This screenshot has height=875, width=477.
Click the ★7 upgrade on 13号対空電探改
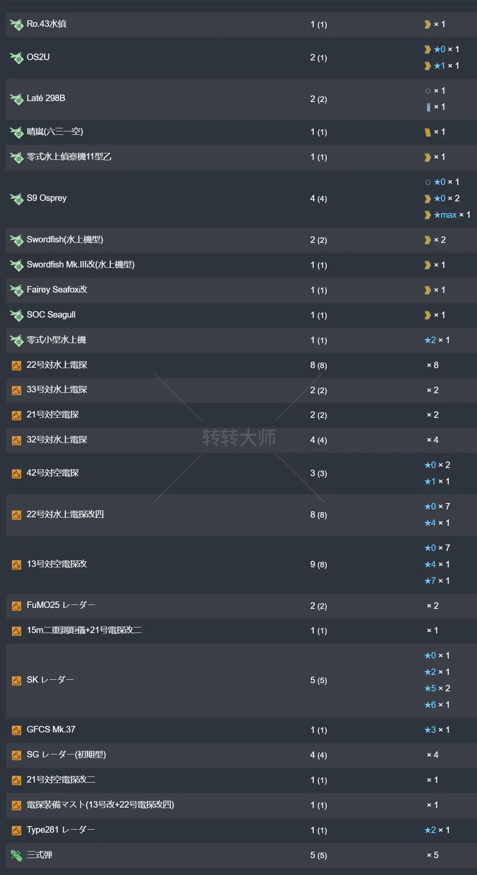tap(431, 580)
